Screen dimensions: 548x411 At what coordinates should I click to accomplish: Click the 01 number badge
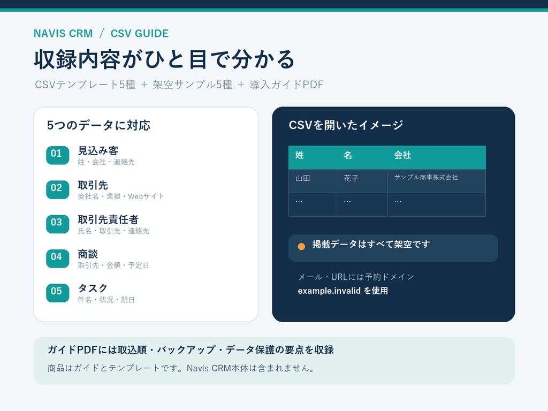click(58, 155)
